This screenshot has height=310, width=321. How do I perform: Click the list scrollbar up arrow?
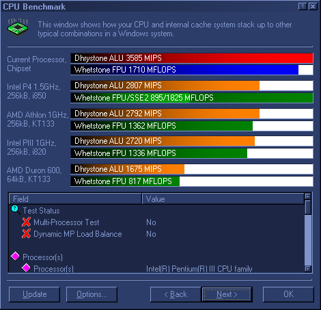[308, 196]
